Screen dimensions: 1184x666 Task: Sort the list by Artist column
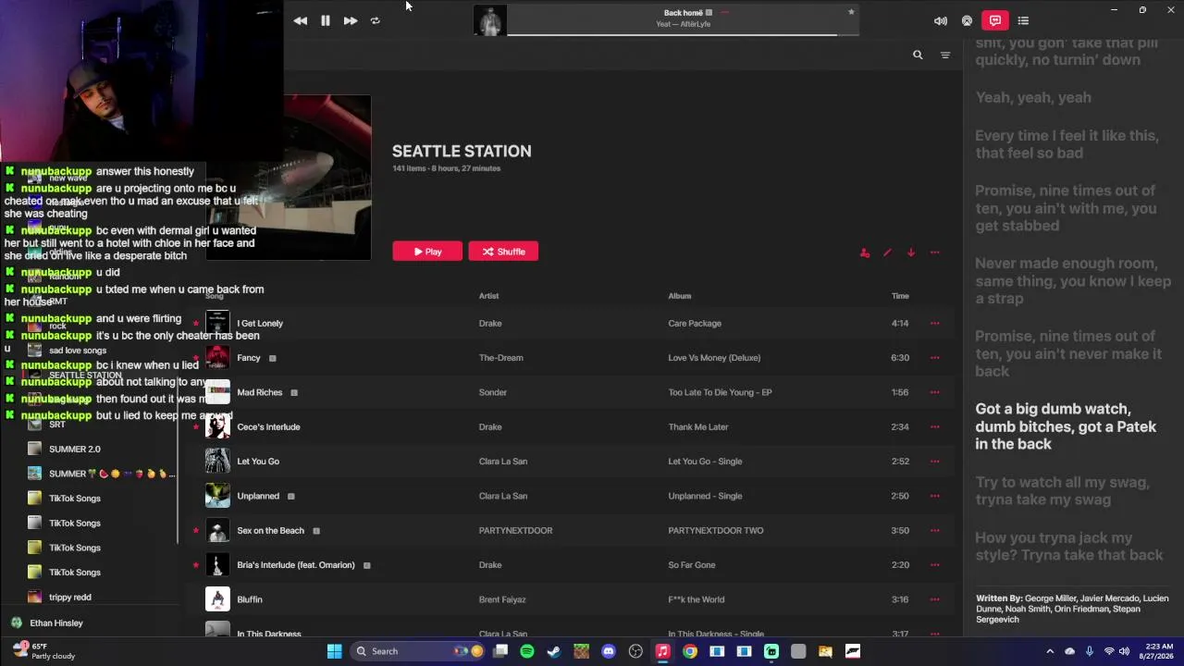[x=488, y=296]
